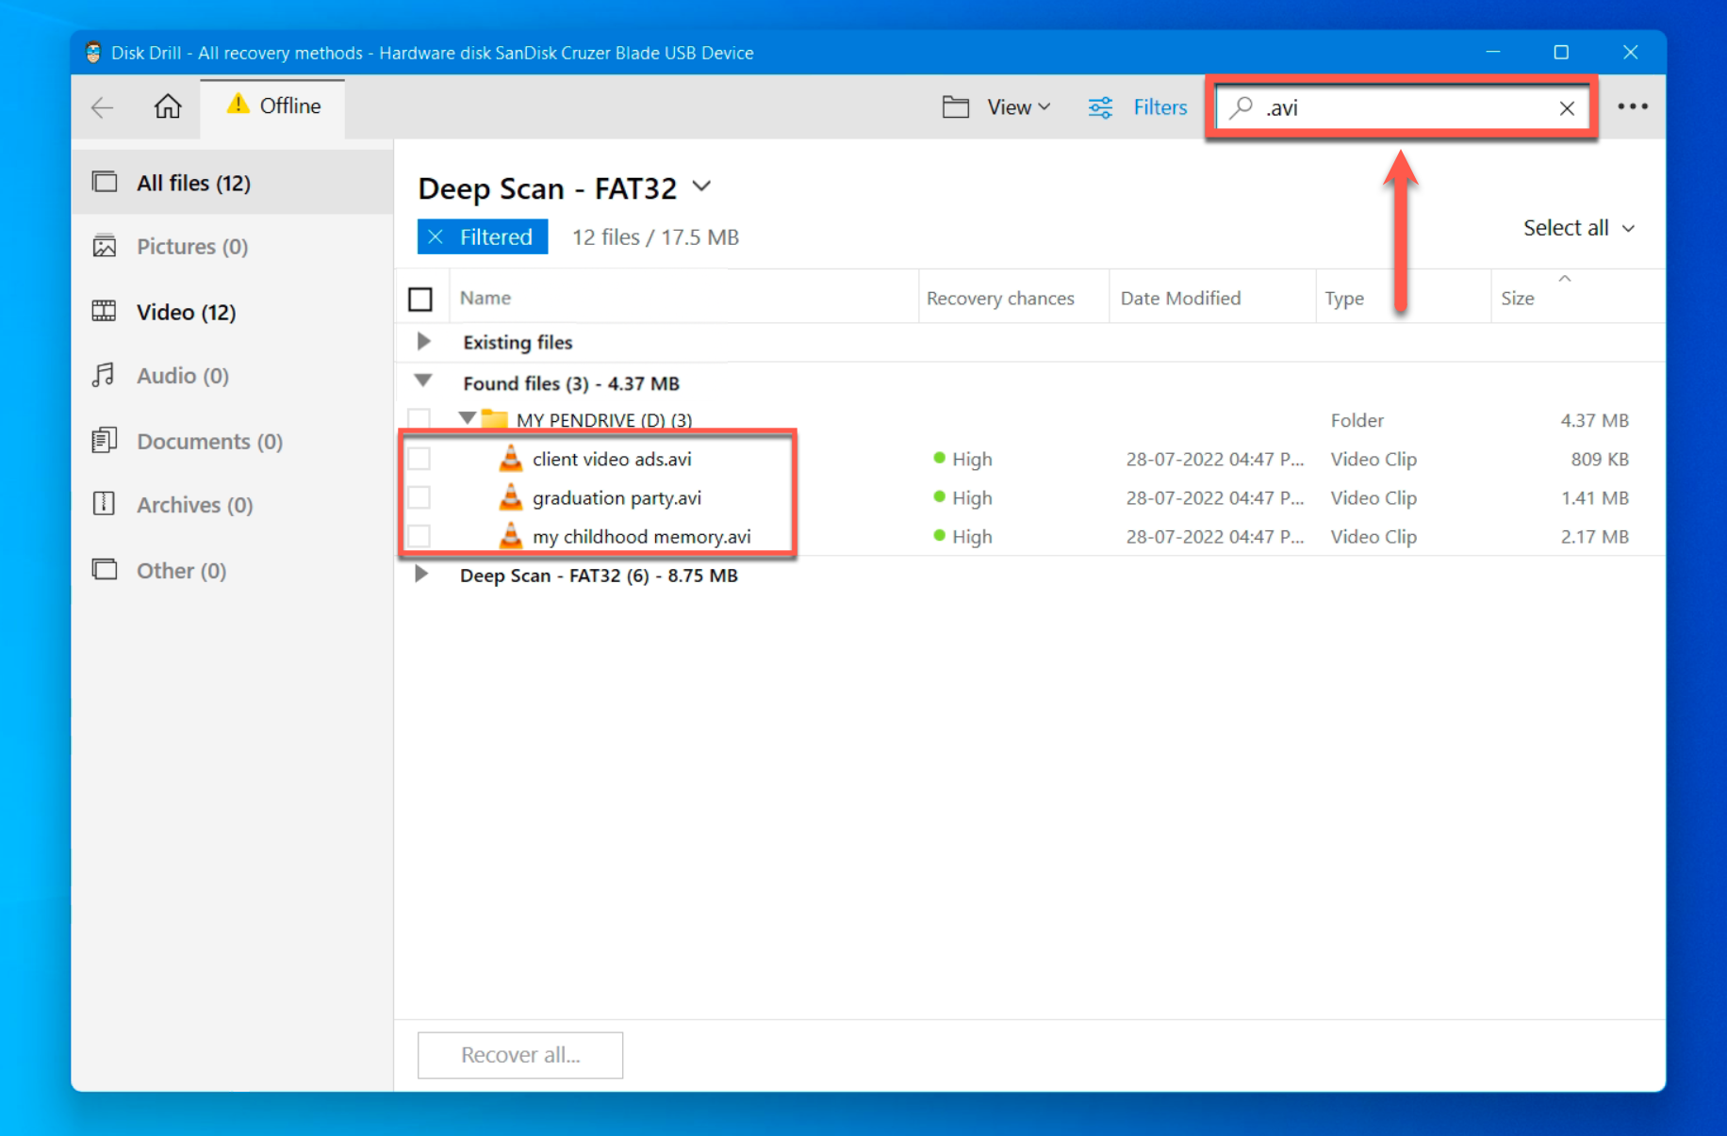Clear the .avi search text
1727x1136 pixels.
1567,108
